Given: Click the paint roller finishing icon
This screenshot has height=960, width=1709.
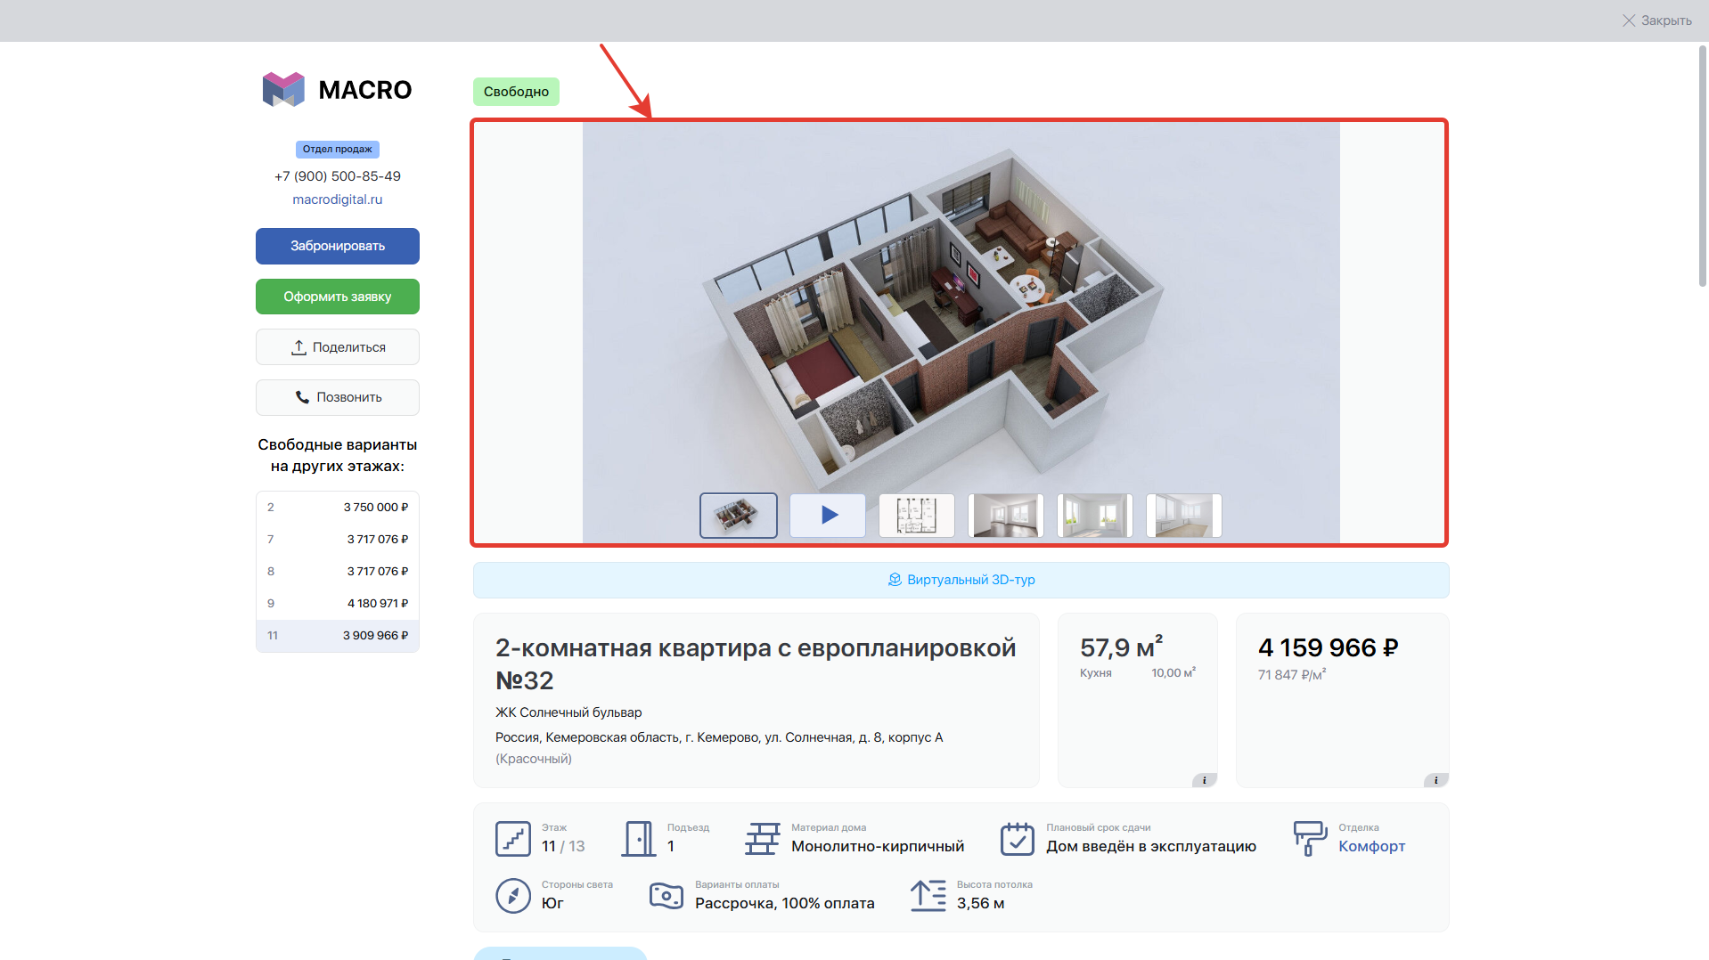Looking at the screenshot, I should (x=1309, y=839).
